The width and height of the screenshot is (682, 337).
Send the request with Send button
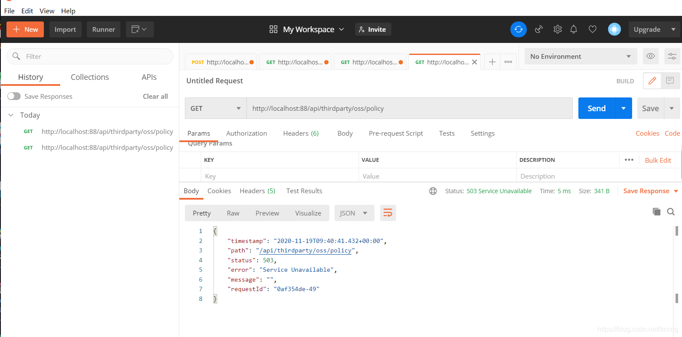coord(597,108)
